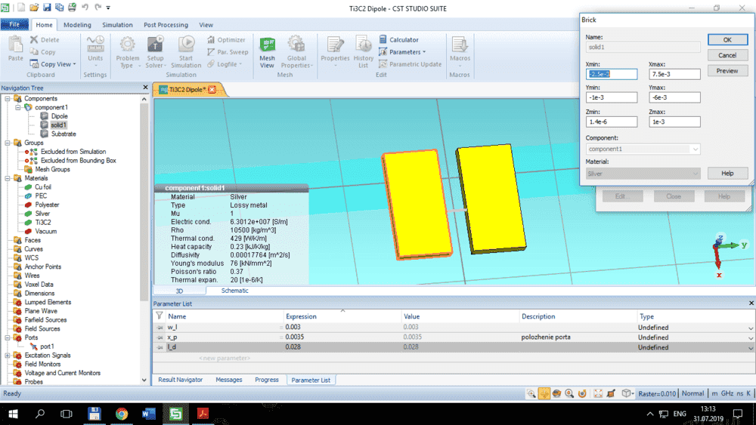The height and width of the screenshot is (425, 756).
Task: Switch to the Modeling ribbon tab
Action: [77, 25]
